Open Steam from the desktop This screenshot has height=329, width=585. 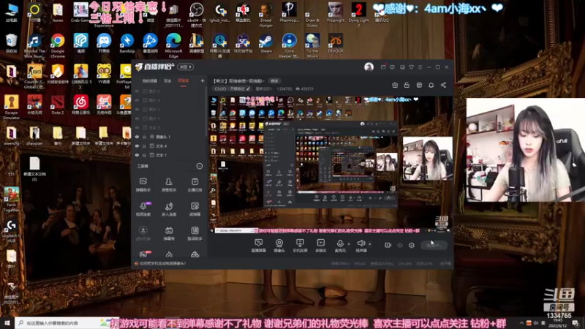[266, 43]
